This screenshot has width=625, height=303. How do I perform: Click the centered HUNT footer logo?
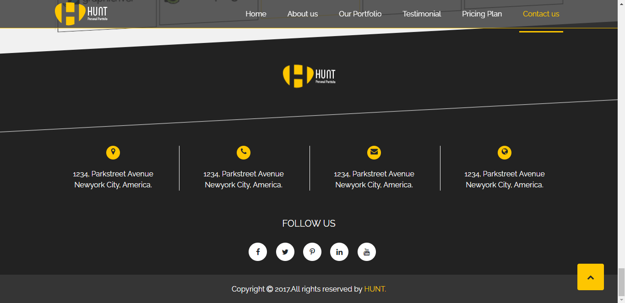[309, 76]
